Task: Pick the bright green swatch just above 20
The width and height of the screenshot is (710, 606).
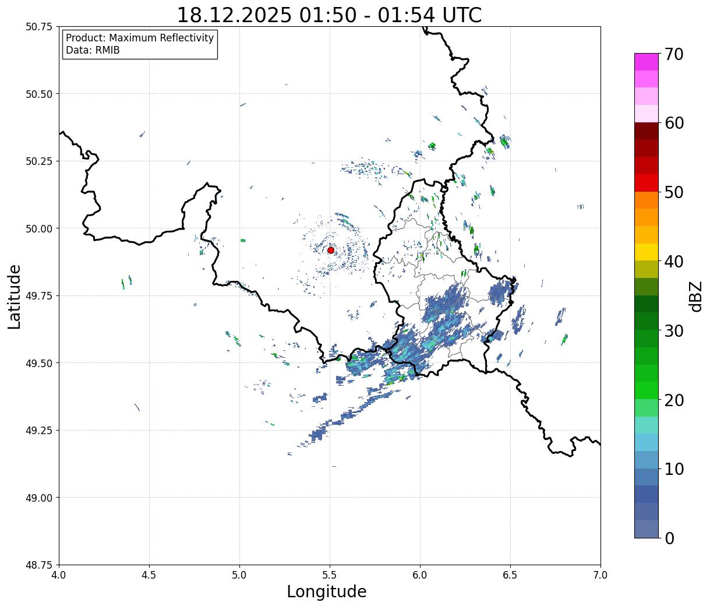Action: click(x=647, y=390)
